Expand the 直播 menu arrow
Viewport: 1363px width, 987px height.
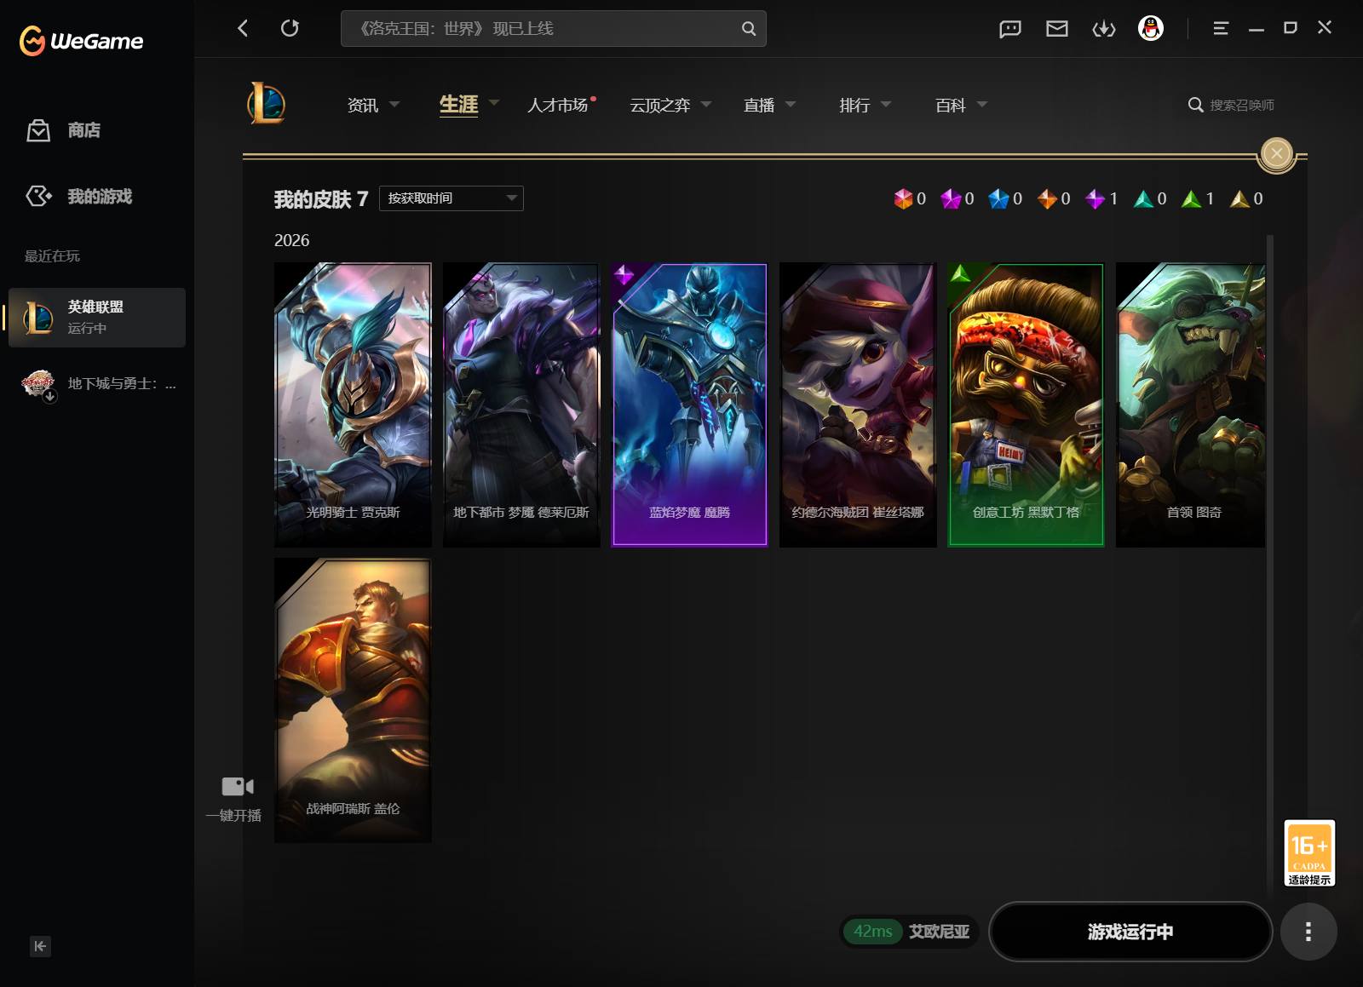(791, 104)
